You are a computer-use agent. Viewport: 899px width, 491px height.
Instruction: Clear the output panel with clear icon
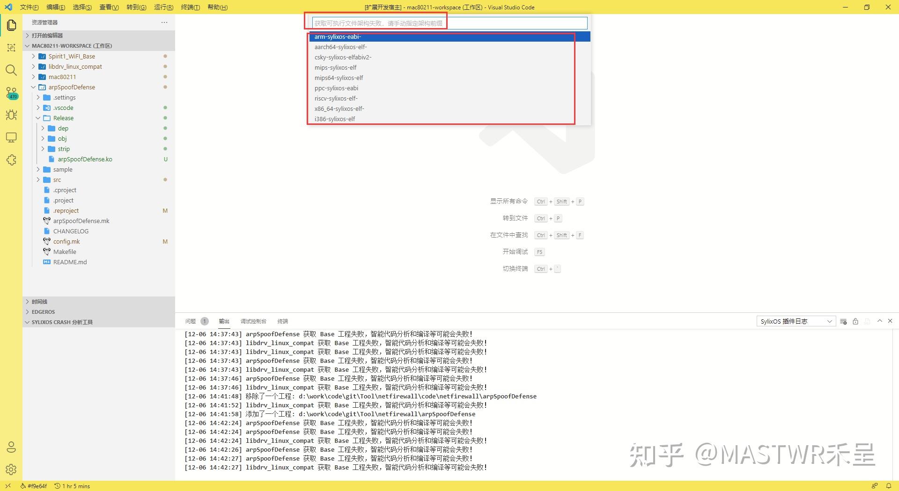click(x=843, y=321)
